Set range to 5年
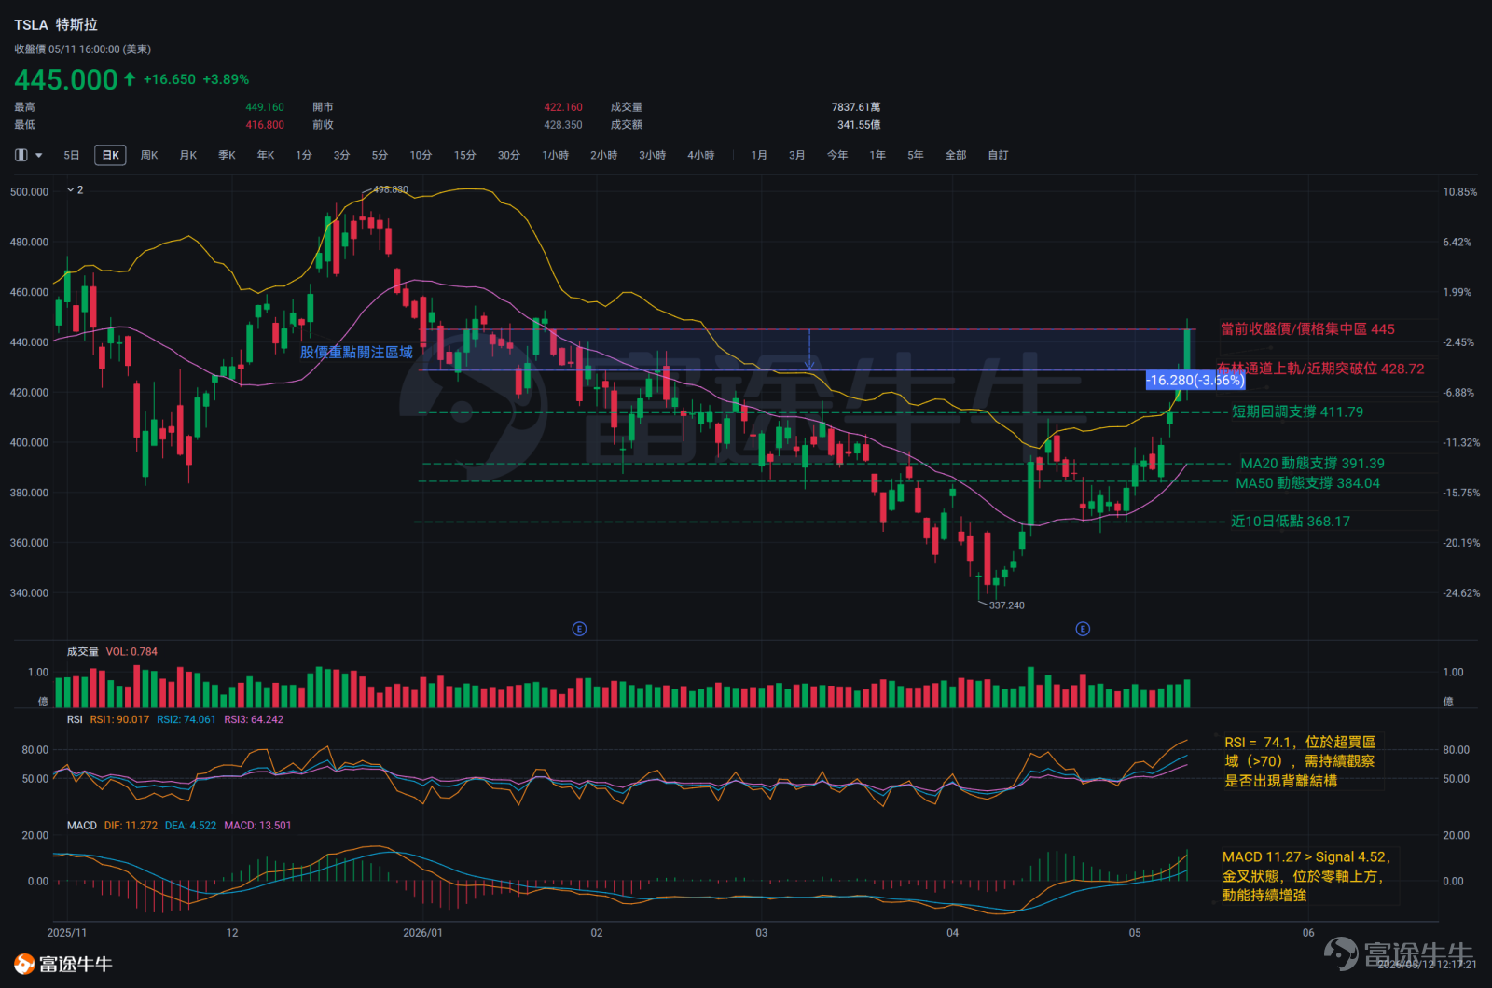1492x988 pixels. (x=916, y=155)
